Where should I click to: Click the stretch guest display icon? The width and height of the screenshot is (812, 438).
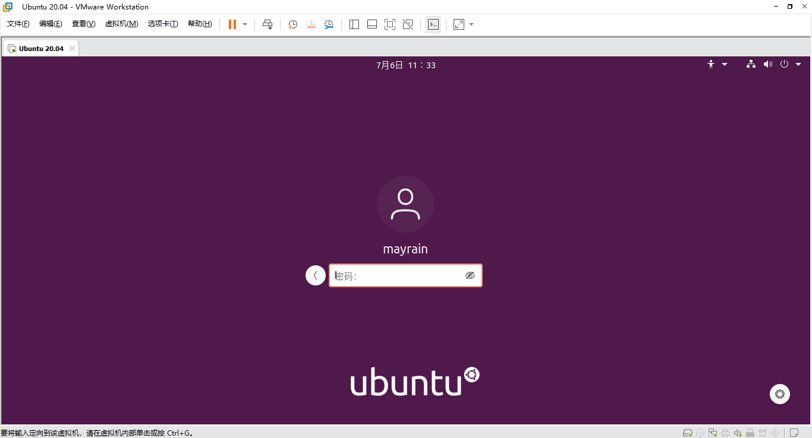click(459, 24)
